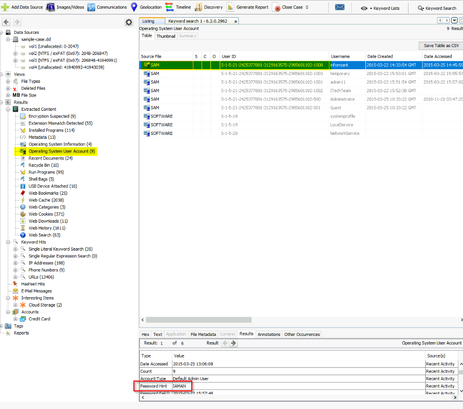
Task: Sort by Date Created column header
Action: pos(394,56)
